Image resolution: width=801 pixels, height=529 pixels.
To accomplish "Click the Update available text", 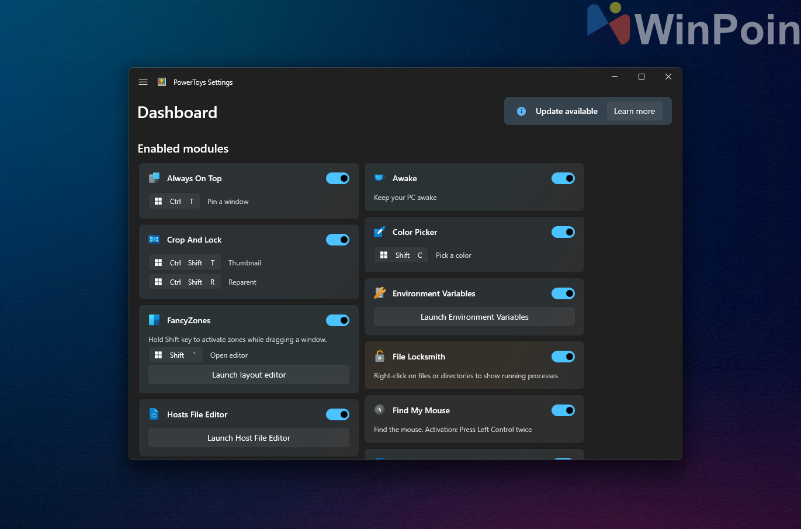I will [567, 111].
